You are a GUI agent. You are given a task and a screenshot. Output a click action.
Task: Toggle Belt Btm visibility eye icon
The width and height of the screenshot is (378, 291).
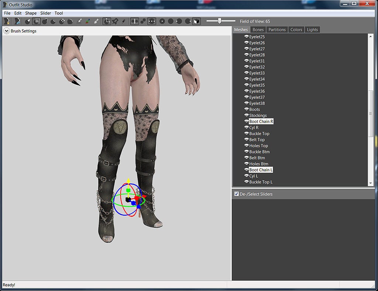click(246, 157)
